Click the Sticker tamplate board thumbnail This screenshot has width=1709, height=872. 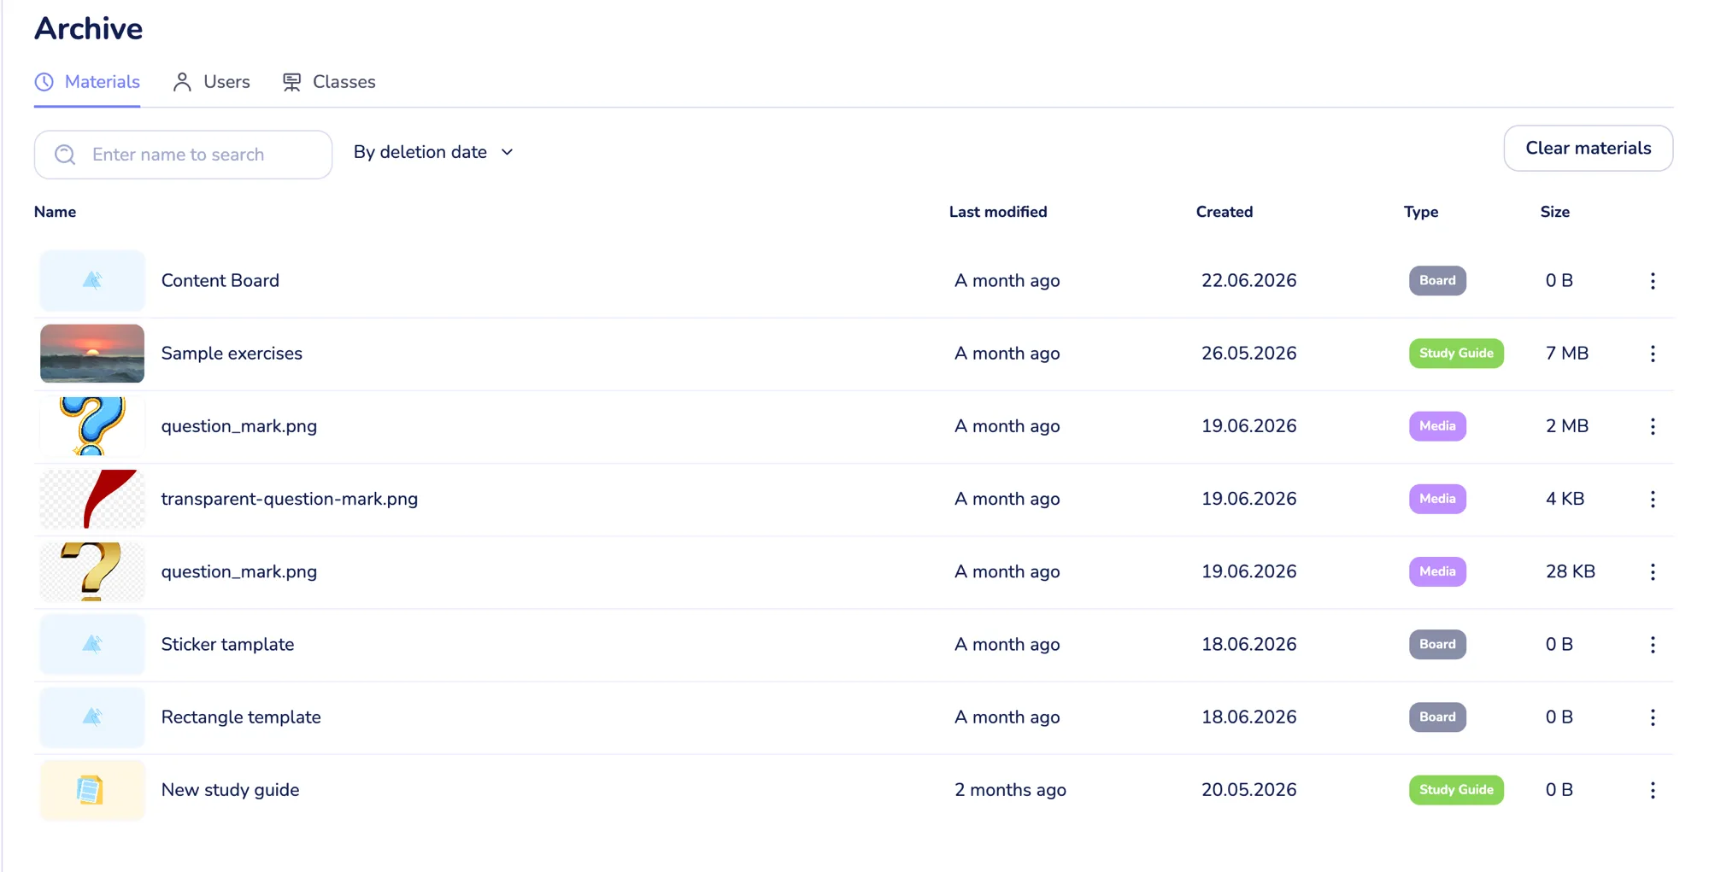(92, 644)
